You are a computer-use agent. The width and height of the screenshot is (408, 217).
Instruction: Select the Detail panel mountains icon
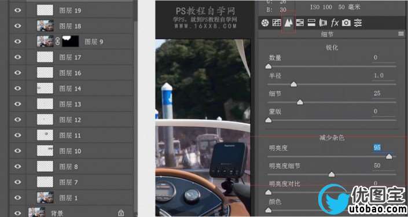[288, 23]
